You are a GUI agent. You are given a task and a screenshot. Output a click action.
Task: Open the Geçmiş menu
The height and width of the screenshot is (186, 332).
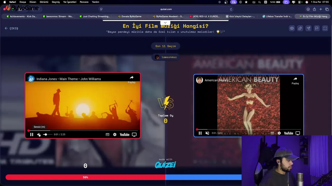click(56, 2)
